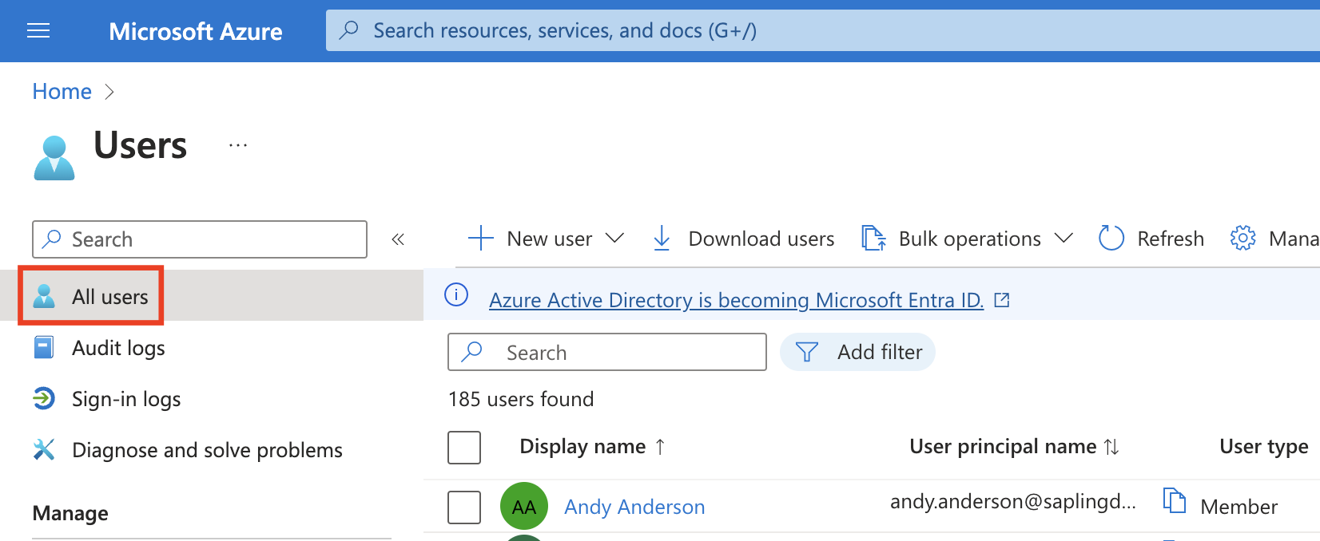Viewport: 1320px width, 541px height.
Task: Collapse the sidebar with double chevron
Action: tap(398, 239)
